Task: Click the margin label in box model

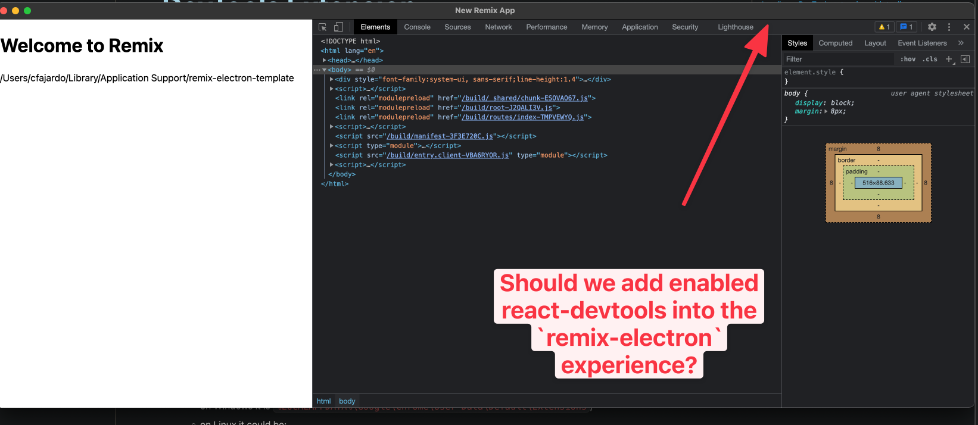Action: point(837,149)
